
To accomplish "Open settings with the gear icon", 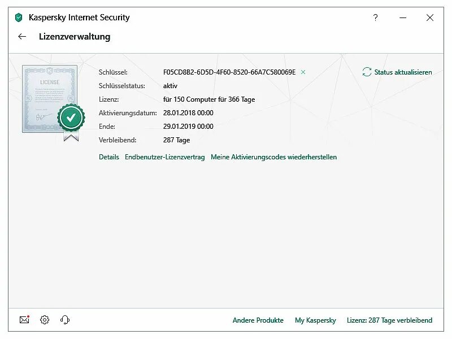I will click(x=45, y=320).
